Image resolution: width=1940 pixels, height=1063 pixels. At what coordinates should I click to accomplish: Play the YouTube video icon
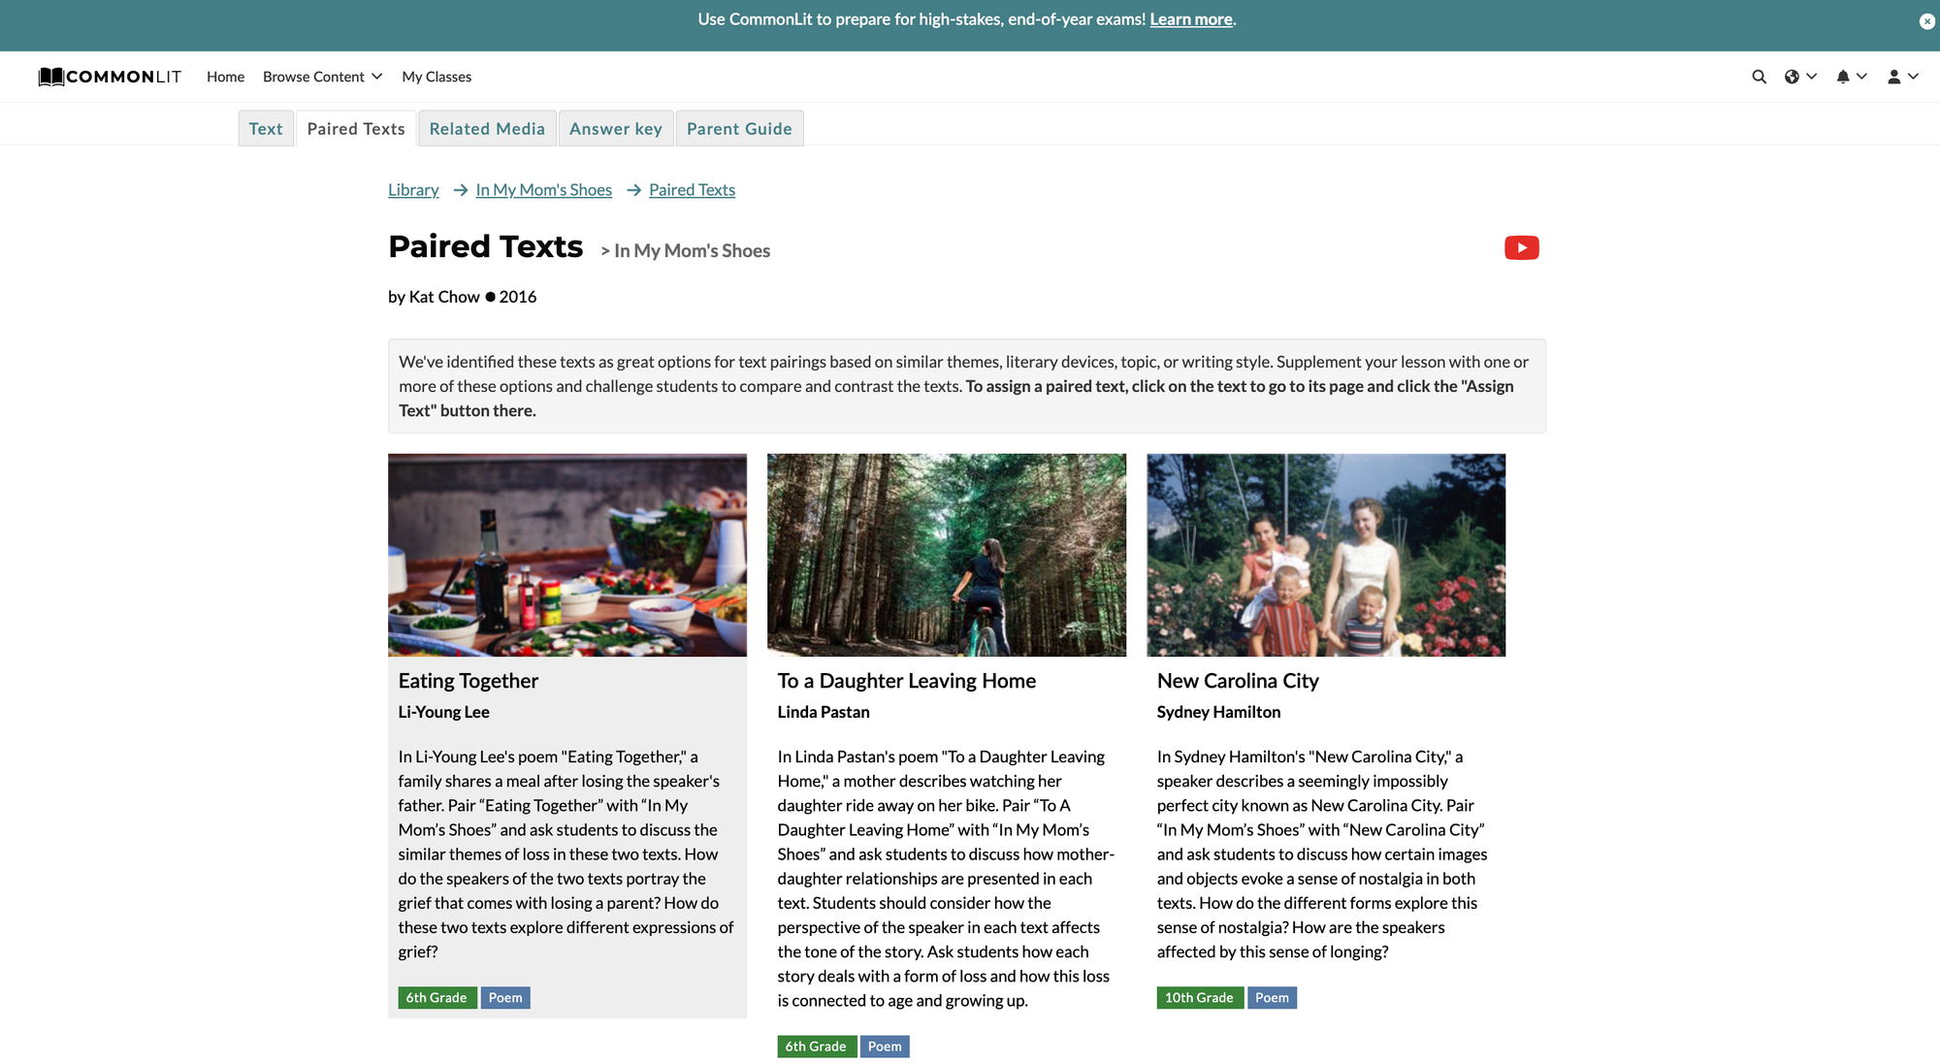point(1521,248)
